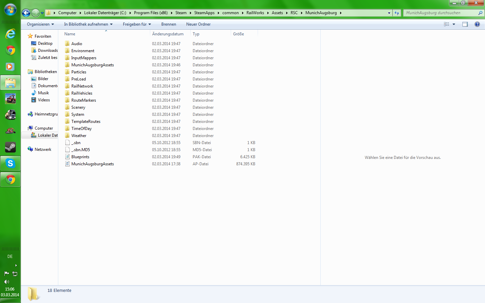485x303 pixels.
Task: Select the TemplateRoutes folder icon
Action: tap(67, 122)
